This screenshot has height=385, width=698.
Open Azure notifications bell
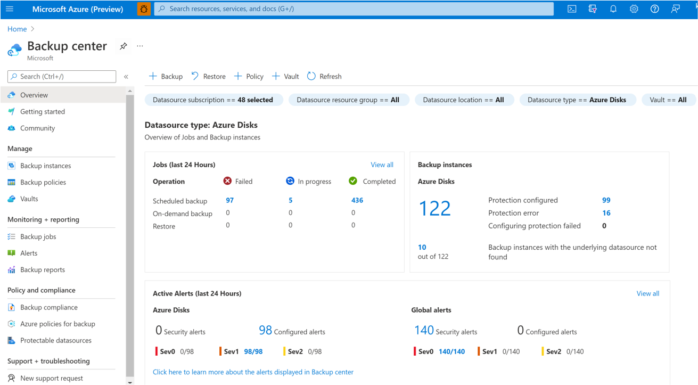pyautogui.click(x=613, y=9)
